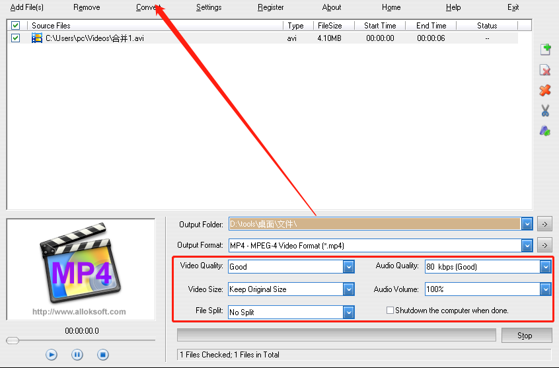This screenshot has height=368, width=559.
Task: Open the alloksoft.com website link
Action: 79,312
